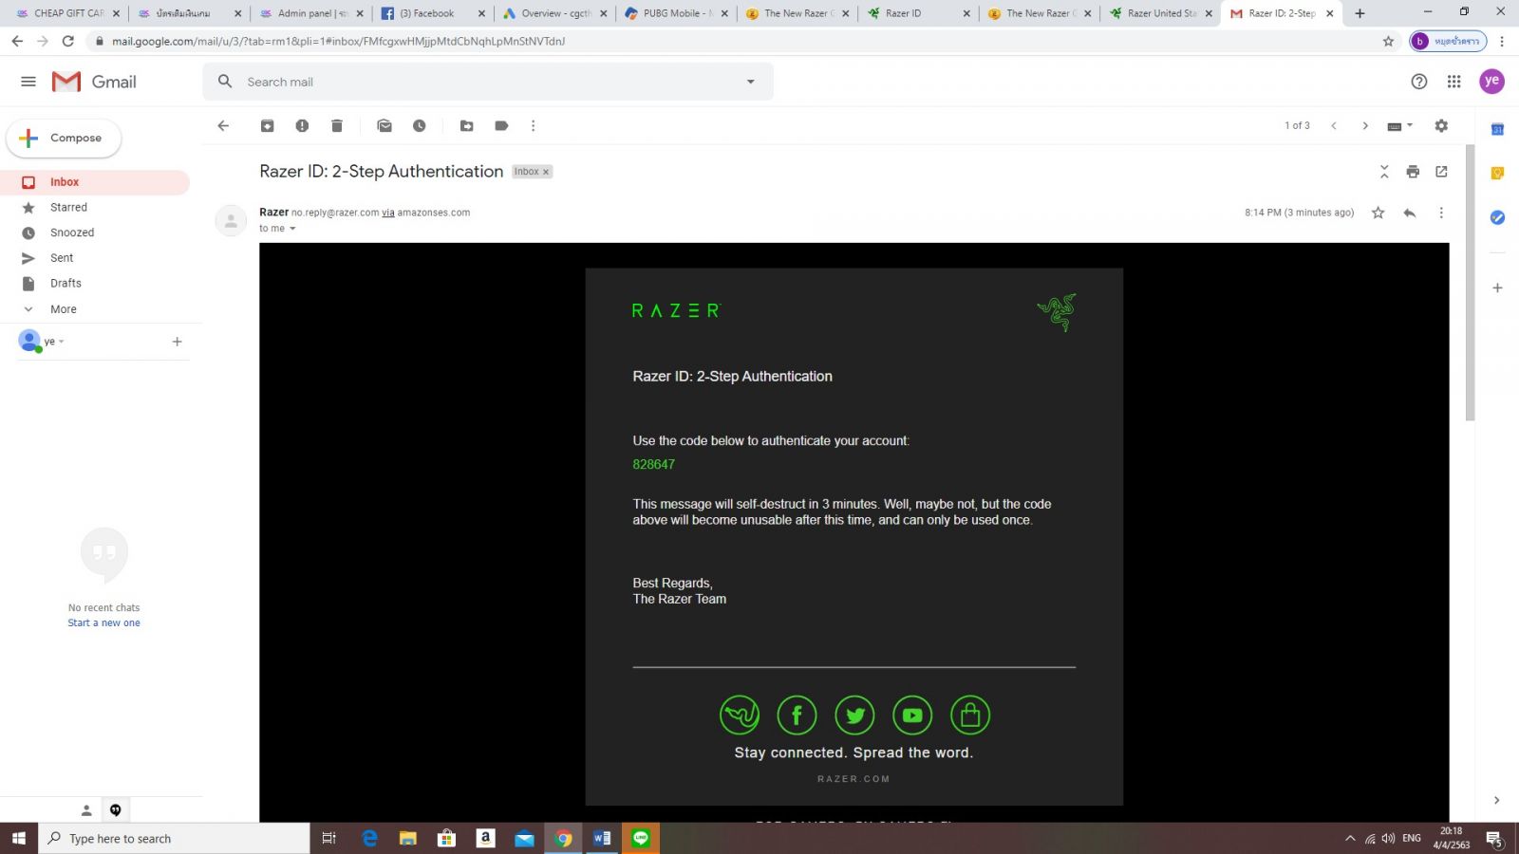Open the Gmail main menu hamburger icon
Viewport: 1519px width, 854px height.
coord(28,82)
